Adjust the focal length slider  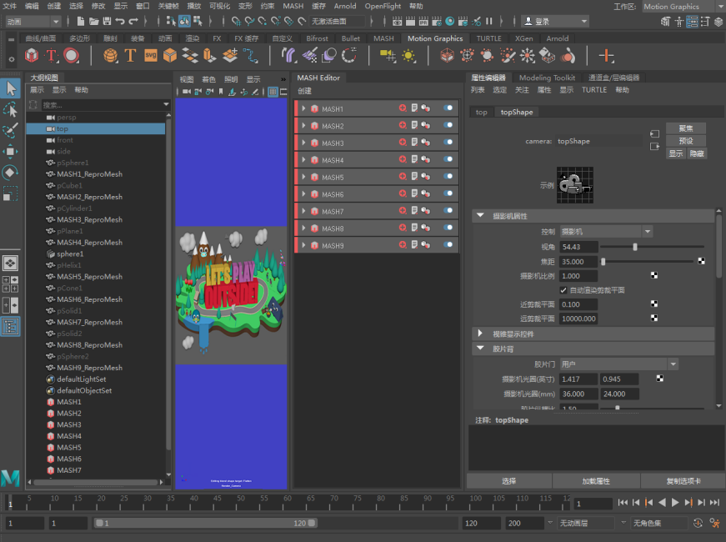(603, 262)
